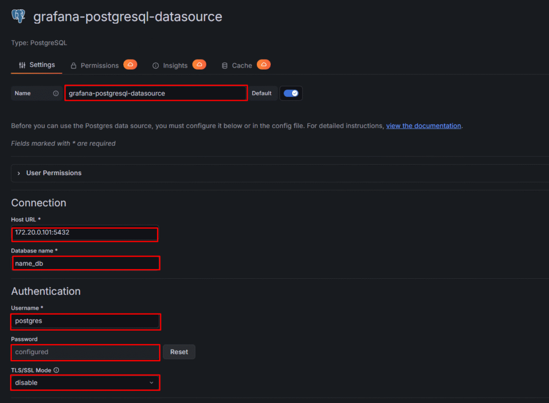Switch to the Settings tab

pos(36,65)
